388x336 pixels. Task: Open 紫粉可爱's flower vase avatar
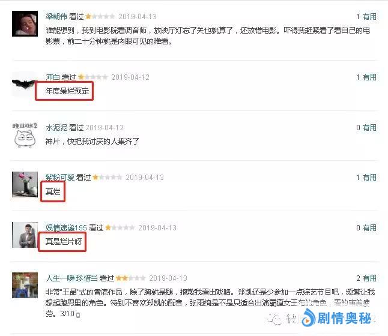[25, 184]
